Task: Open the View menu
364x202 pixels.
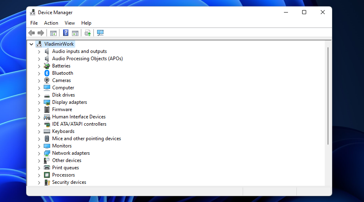Action: pos(70,23)
